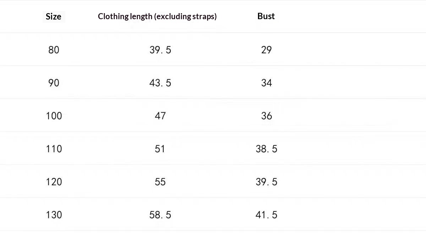Screen dimensions: 426x233
Task: Click the 39.5 clothing length value
Action: [x=160, y=50]
